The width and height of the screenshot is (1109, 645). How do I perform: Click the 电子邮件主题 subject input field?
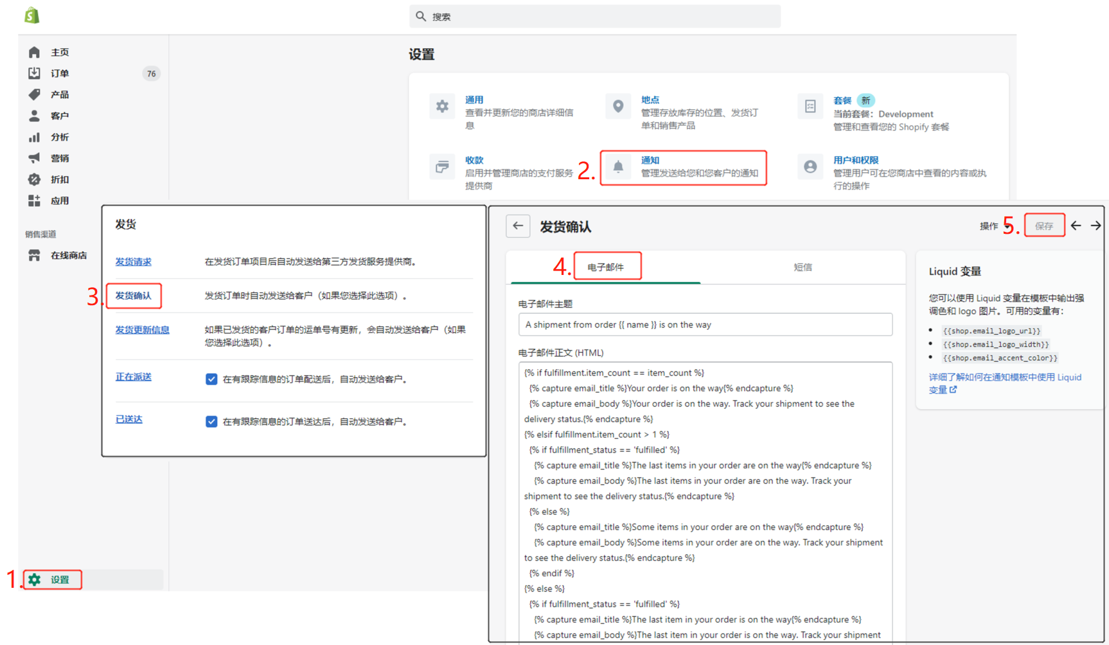coord(705,324)
